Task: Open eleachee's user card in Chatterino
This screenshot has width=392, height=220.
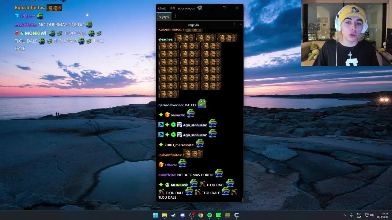Action: pos(166,39)
